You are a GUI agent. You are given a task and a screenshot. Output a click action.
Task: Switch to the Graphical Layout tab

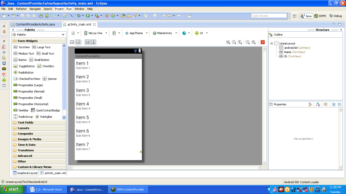click(25, 173)
